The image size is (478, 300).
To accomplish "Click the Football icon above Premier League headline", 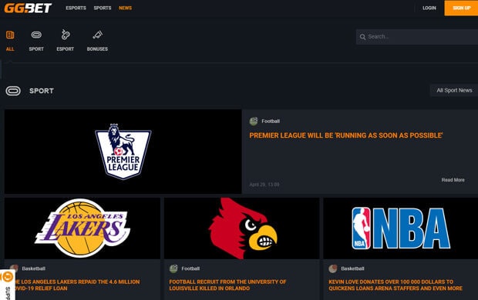I will pos(254,121).
